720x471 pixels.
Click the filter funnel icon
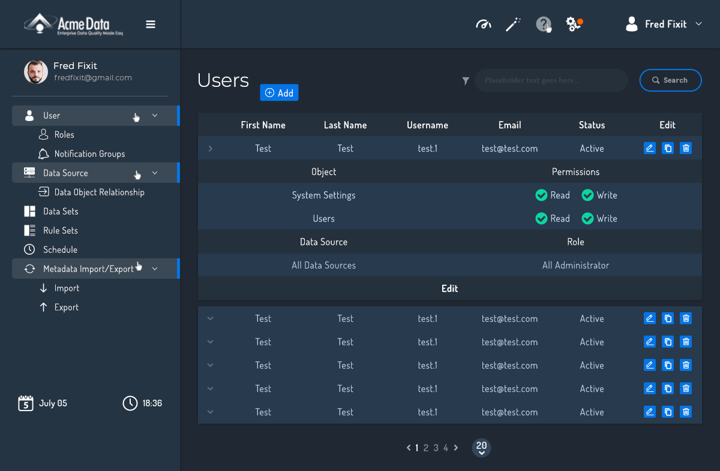pyautogui.click(x=466, y=81)
